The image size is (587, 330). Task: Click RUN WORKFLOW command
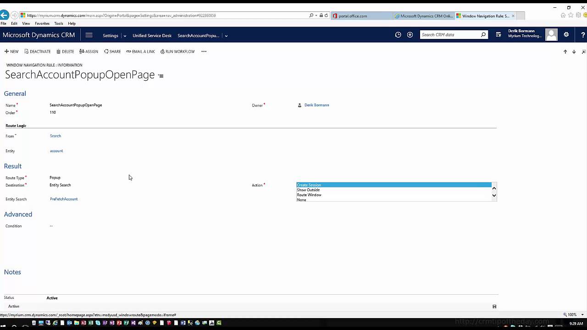[x=177, y=51]
